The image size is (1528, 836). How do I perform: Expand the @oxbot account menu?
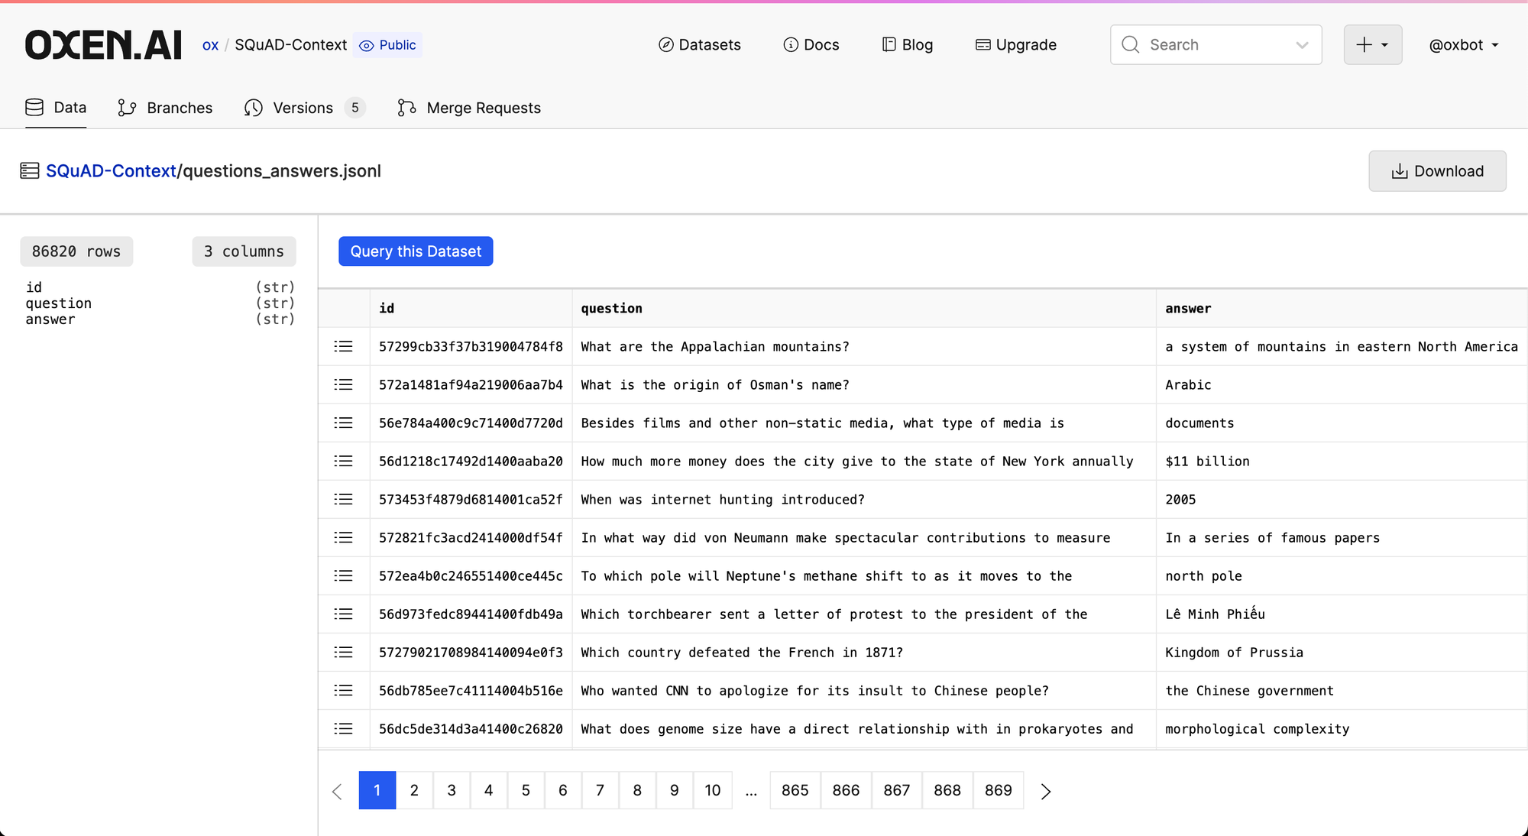click(1464, 45)
